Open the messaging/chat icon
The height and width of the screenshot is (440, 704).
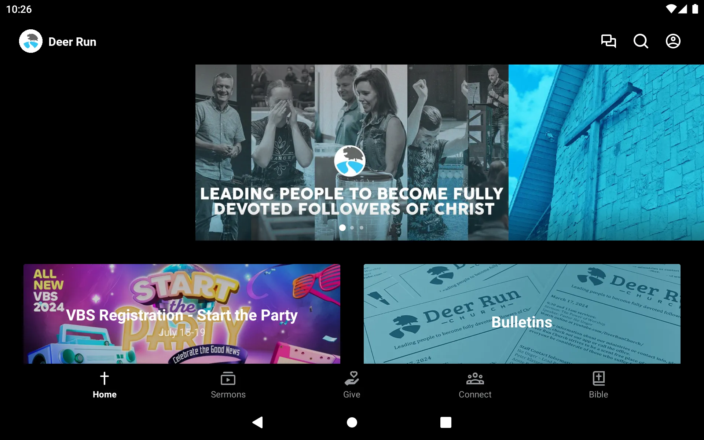608,41
